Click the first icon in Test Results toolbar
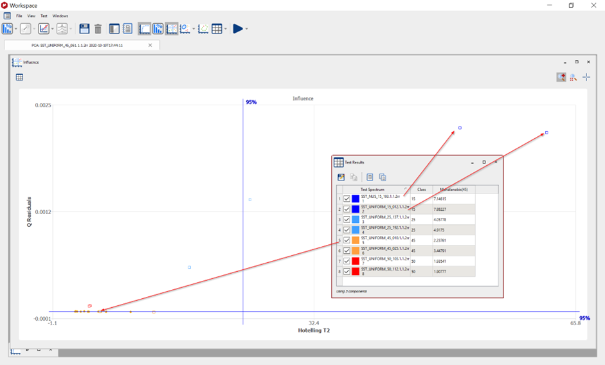This screenshot has height=365, width=605. (341, 177)
